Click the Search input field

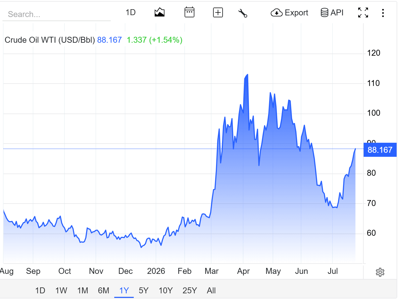pyautogui.click(x=57, y=14)
